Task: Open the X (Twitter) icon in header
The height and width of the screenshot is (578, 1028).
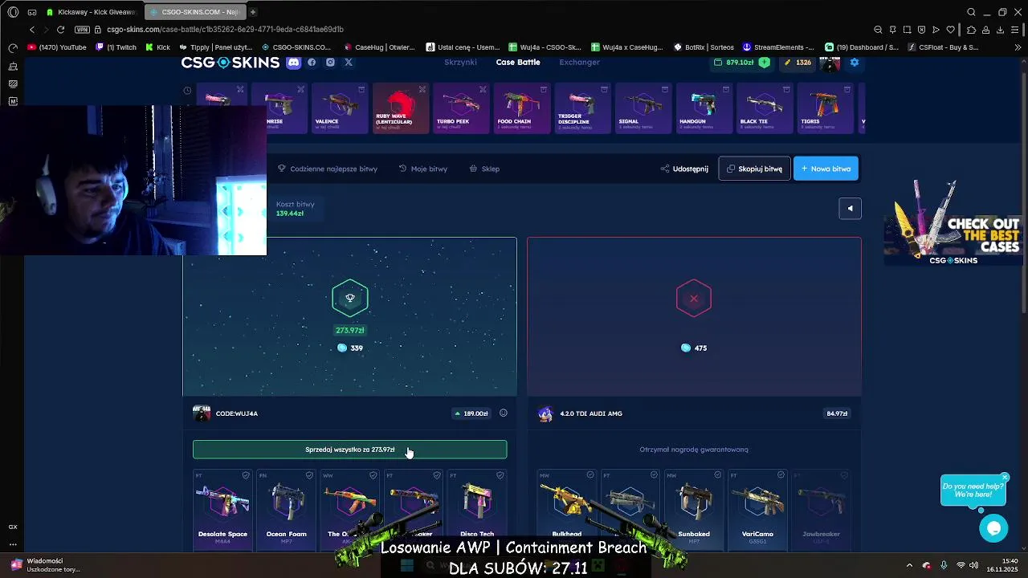Action: (349, 63)
